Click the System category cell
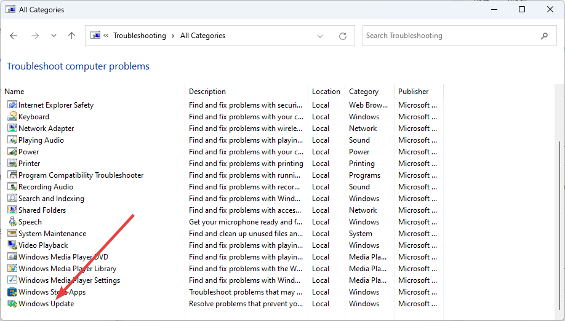This screenshot has height=321, width=565. pyautogui.click(x=360, y=234)
